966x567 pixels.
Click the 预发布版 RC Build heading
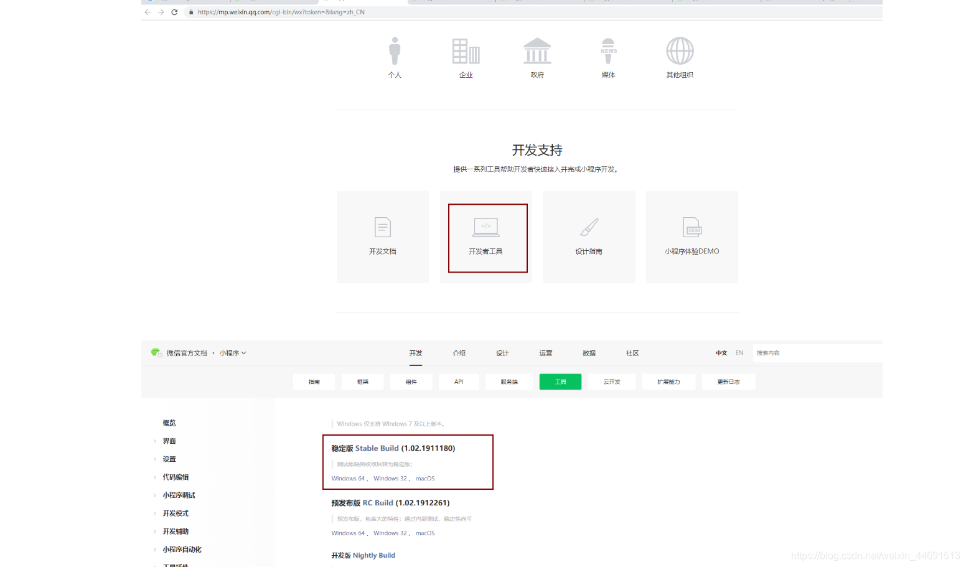(x=390, y=503)
